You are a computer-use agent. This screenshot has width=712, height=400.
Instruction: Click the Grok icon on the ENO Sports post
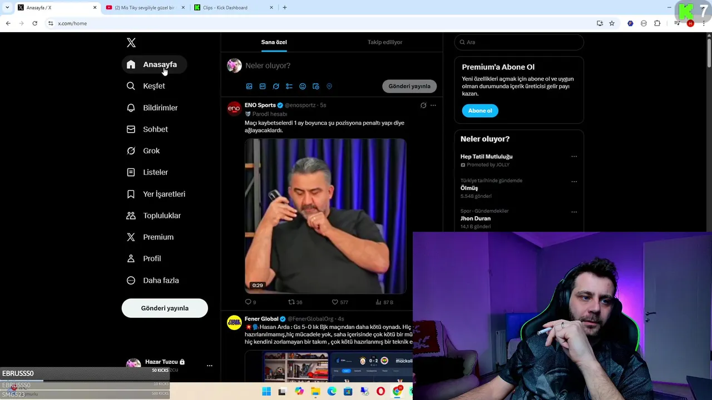423,106
